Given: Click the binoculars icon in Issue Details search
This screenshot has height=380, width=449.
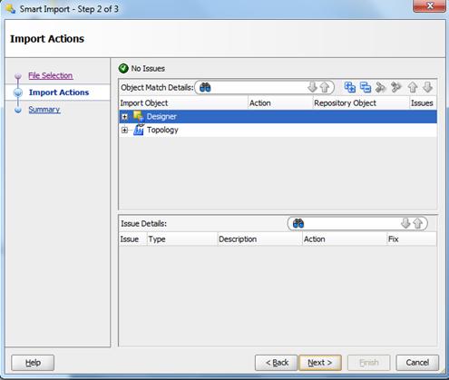Looking at the screenshot, I should [298, 224].
